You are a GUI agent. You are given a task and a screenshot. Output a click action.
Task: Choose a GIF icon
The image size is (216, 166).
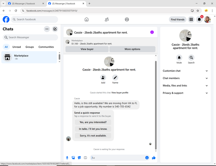click(x=86, y=158)
